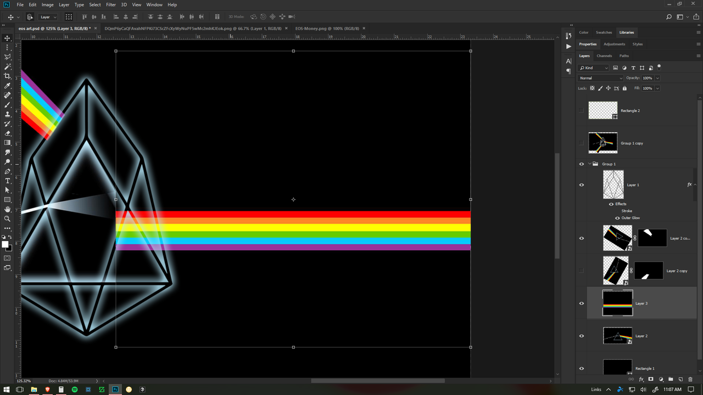
Task: Click the Adjustments panel label
Action: [x=614, y=44]
